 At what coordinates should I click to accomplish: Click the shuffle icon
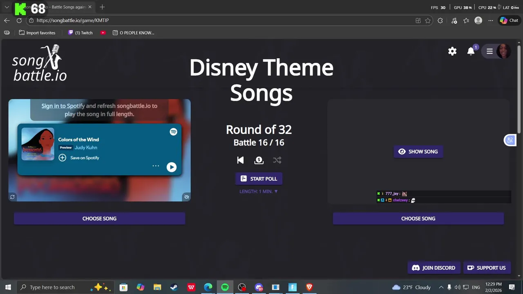277,160
